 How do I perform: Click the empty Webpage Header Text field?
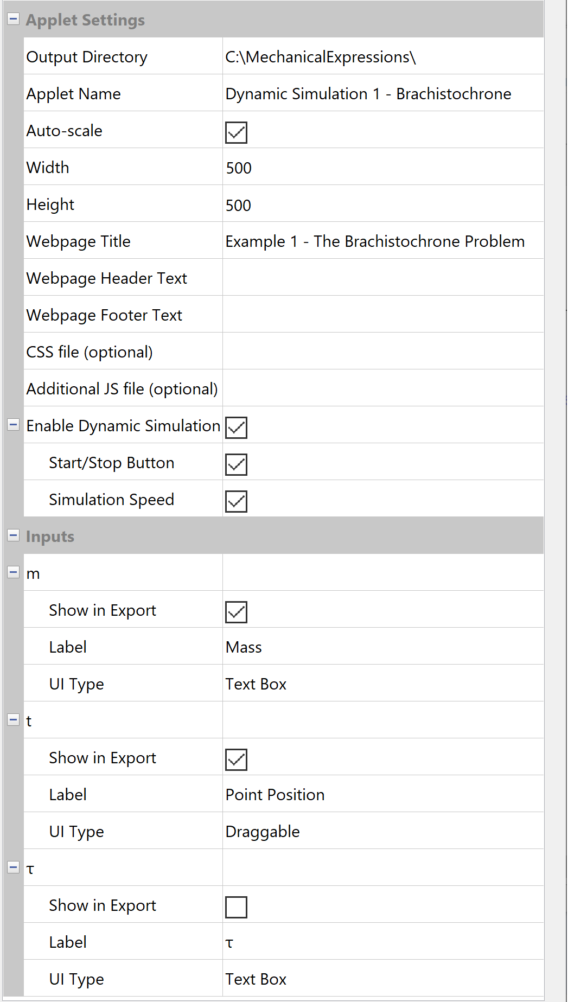[382, 278]
